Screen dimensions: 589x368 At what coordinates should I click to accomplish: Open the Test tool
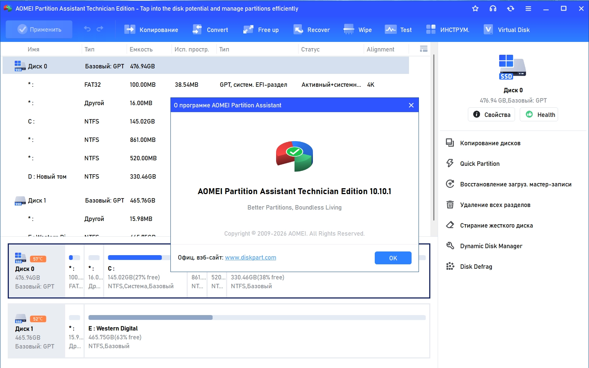coord(398,30)
